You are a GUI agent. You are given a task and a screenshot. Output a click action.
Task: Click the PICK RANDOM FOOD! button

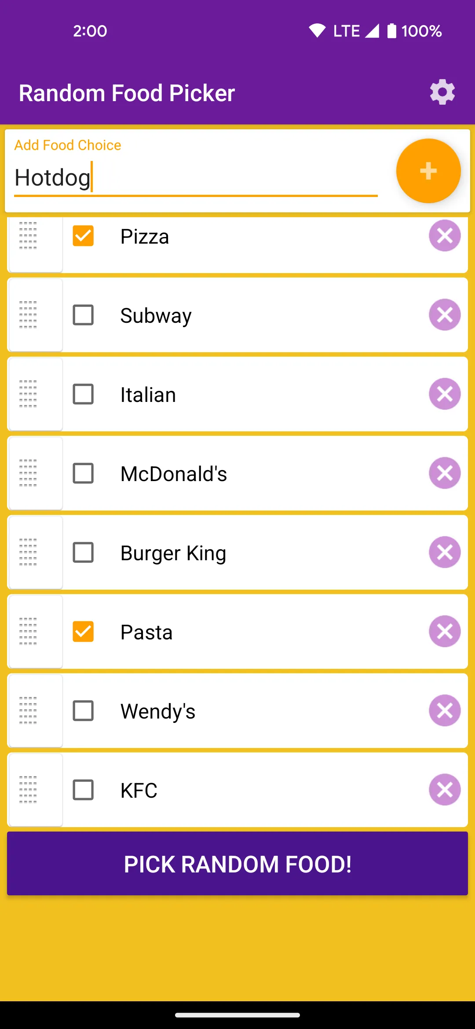point(237,864)
